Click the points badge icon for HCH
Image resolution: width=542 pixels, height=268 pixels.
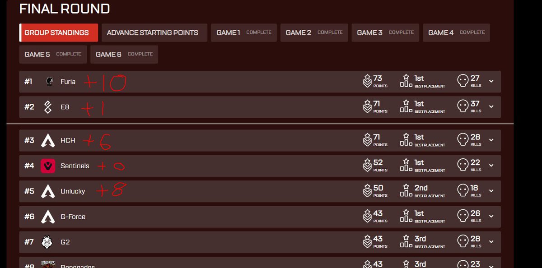click(367, 140)
